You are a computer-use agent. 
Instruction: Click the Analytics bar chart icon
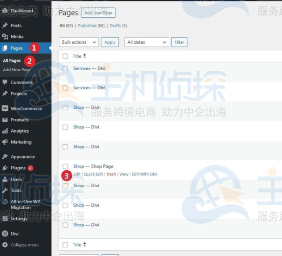5,131
